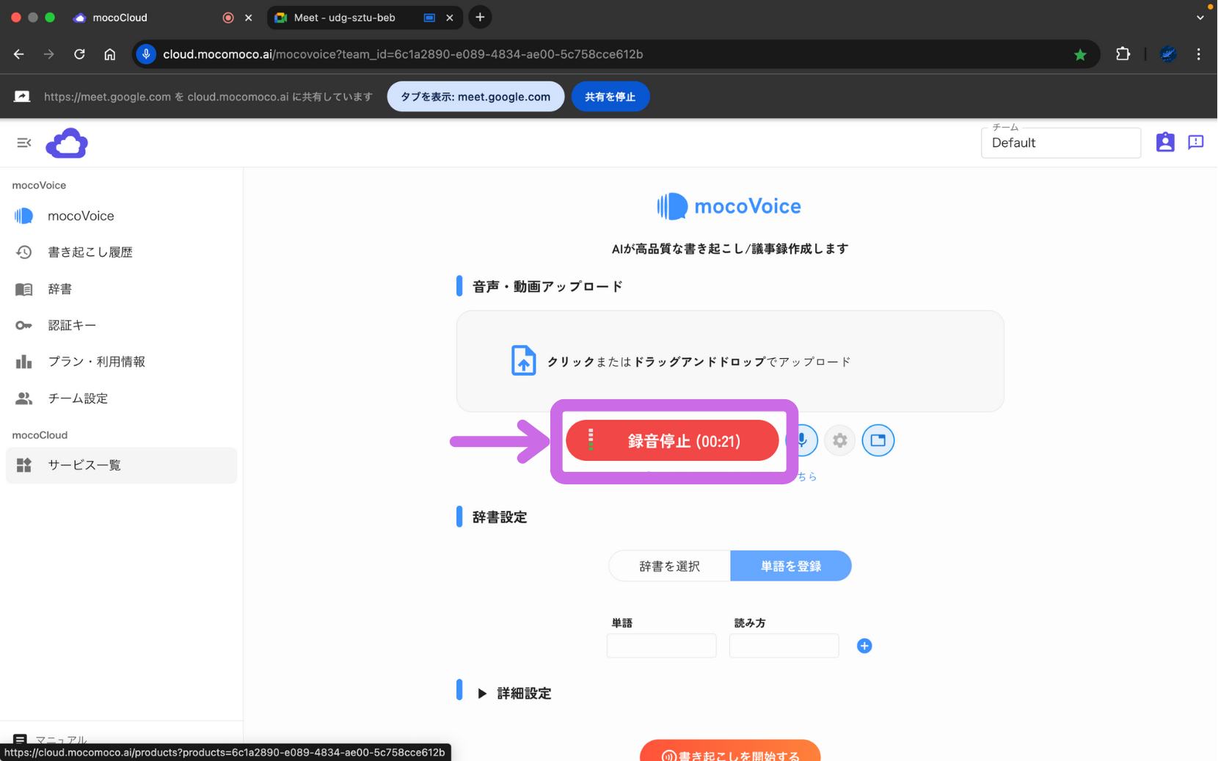Click 書き起こしを開始する button
The width and height of the screenshot is (1218, 761).
point(730,751)
